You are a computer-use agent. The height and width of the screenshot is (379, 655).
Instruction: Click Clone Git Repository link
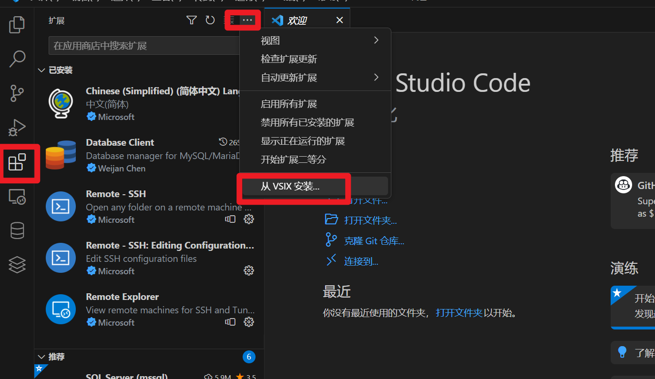(374, 241)
